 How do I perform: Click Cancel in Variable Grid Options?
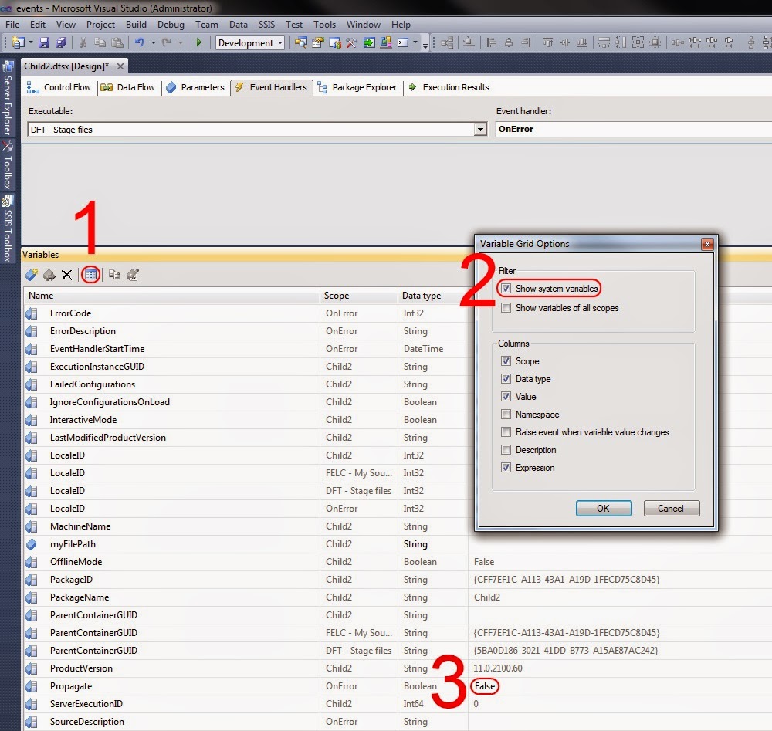[671, 509]
